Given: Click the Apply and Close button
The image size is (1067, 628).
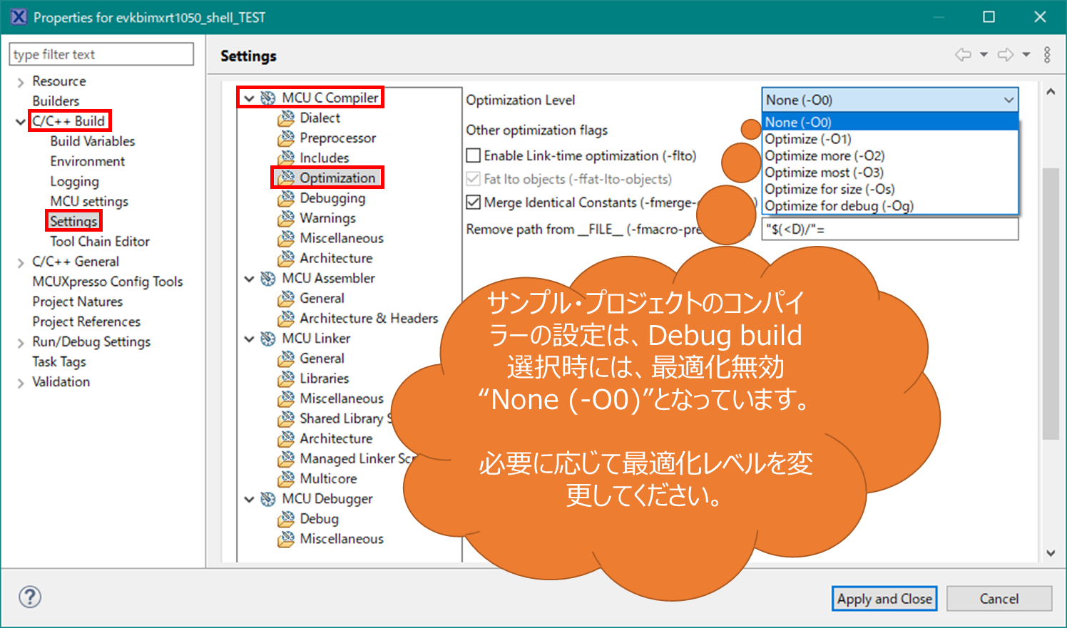Looking at the screenshot, I should tap(884, 599).
